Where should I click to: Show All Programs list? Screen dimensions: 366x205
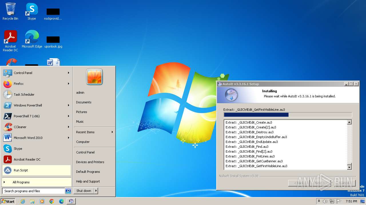[36, 182]
